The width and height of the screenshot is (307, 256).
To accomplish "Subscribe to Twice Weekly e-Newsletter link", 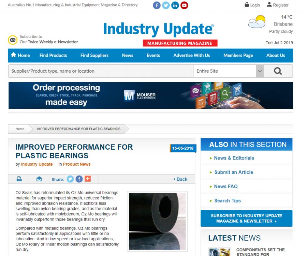I will click(49, 39).
